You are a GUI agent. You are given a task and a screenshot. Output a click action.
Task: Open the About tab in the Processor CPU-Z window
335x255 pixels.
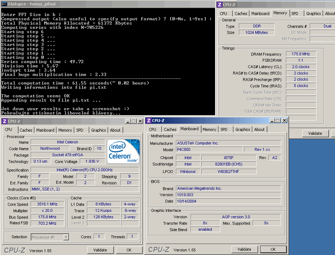[x=115, y=130]
